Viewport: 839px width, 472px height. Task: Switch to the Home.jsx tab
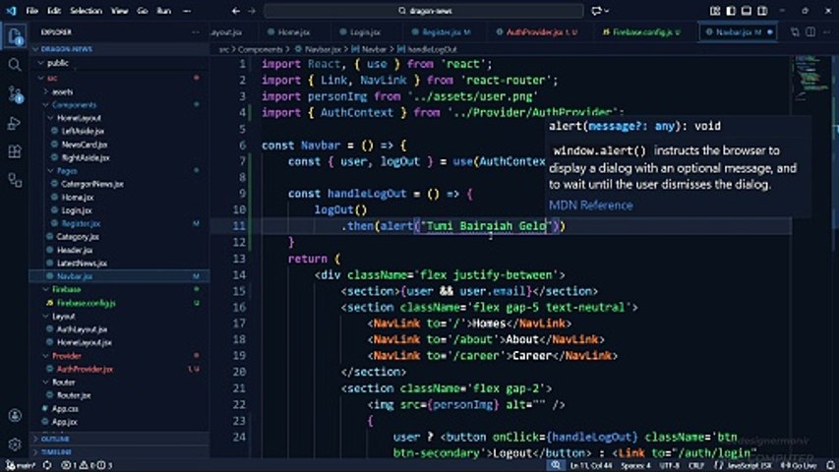point(293,32)
